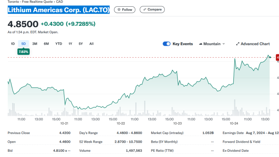Screen dimensions: 279x157
Task: Click the green endpoint dot on chart line
Action: coord(270,57)
